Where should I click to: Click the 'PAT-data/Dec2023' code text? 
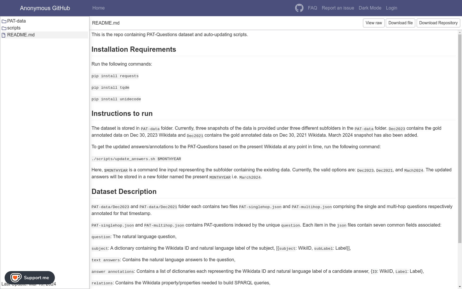(110, 207)
